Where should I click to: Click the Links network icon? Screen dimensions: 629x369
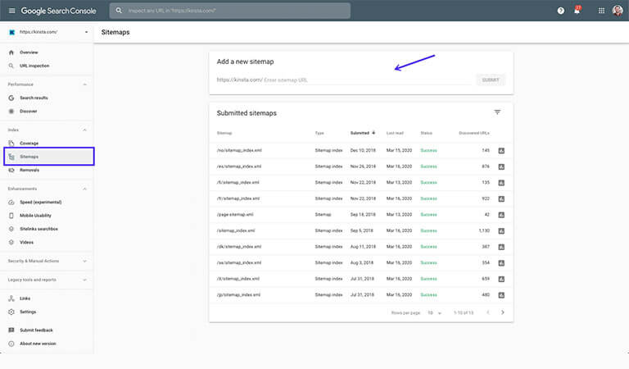coord(11,298)
